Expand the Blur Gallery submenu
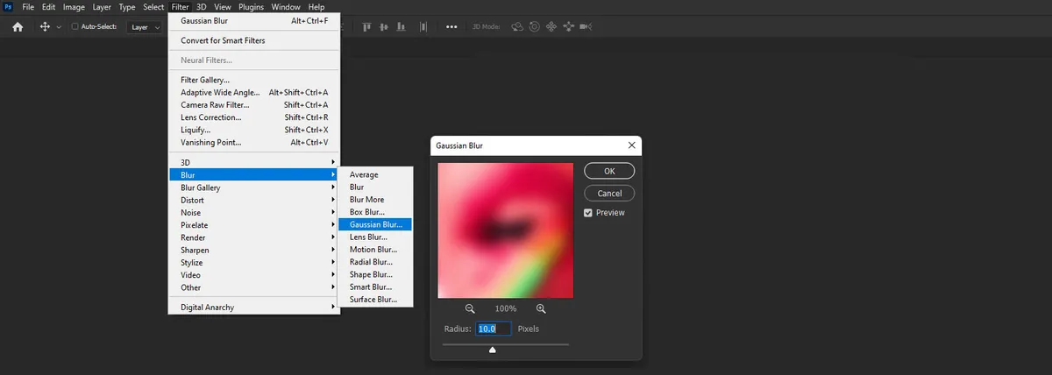Screen dimensions: 1052x375 tap(254, 187)
